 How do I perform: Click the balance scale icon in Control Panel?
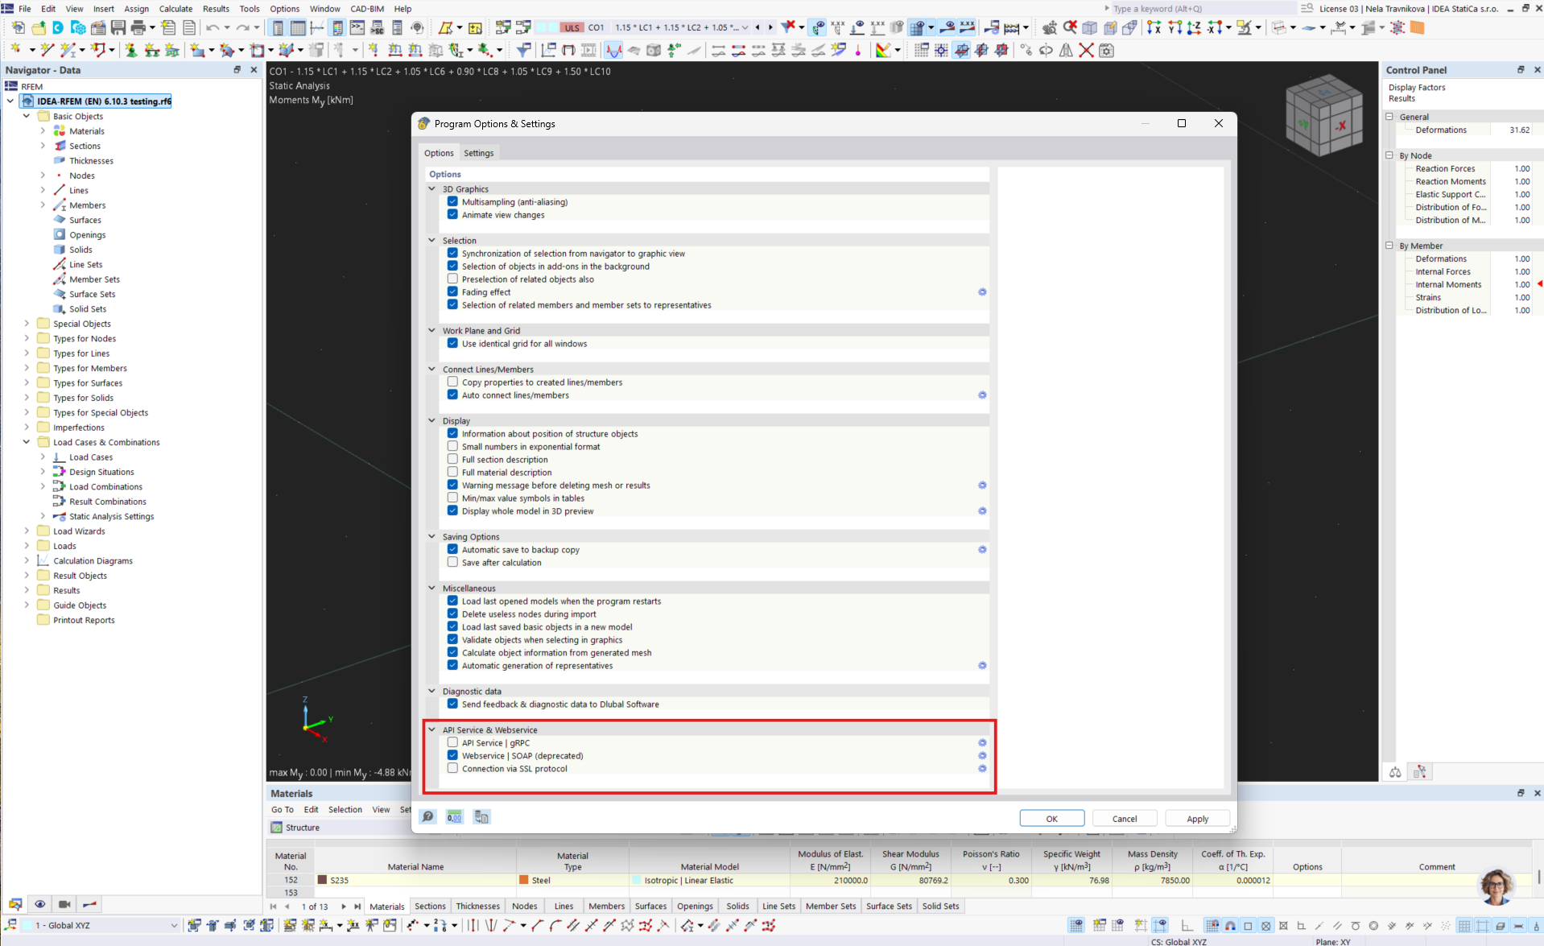click(x=1395, y=772)
